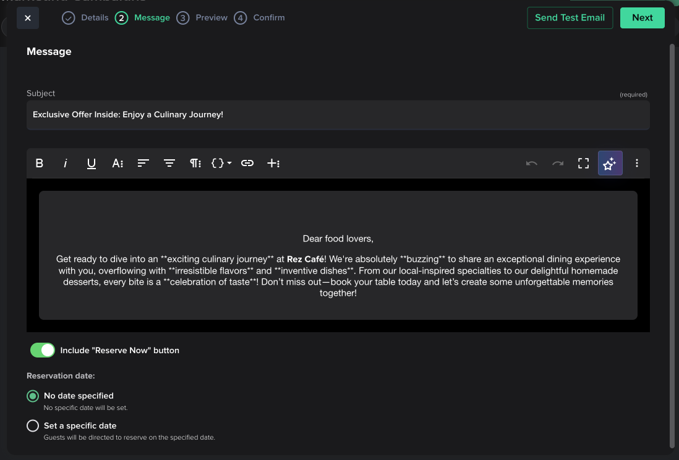Click the Send Test Email button
The height and width of the screenshot is (460, 679).
coord(570,18)
